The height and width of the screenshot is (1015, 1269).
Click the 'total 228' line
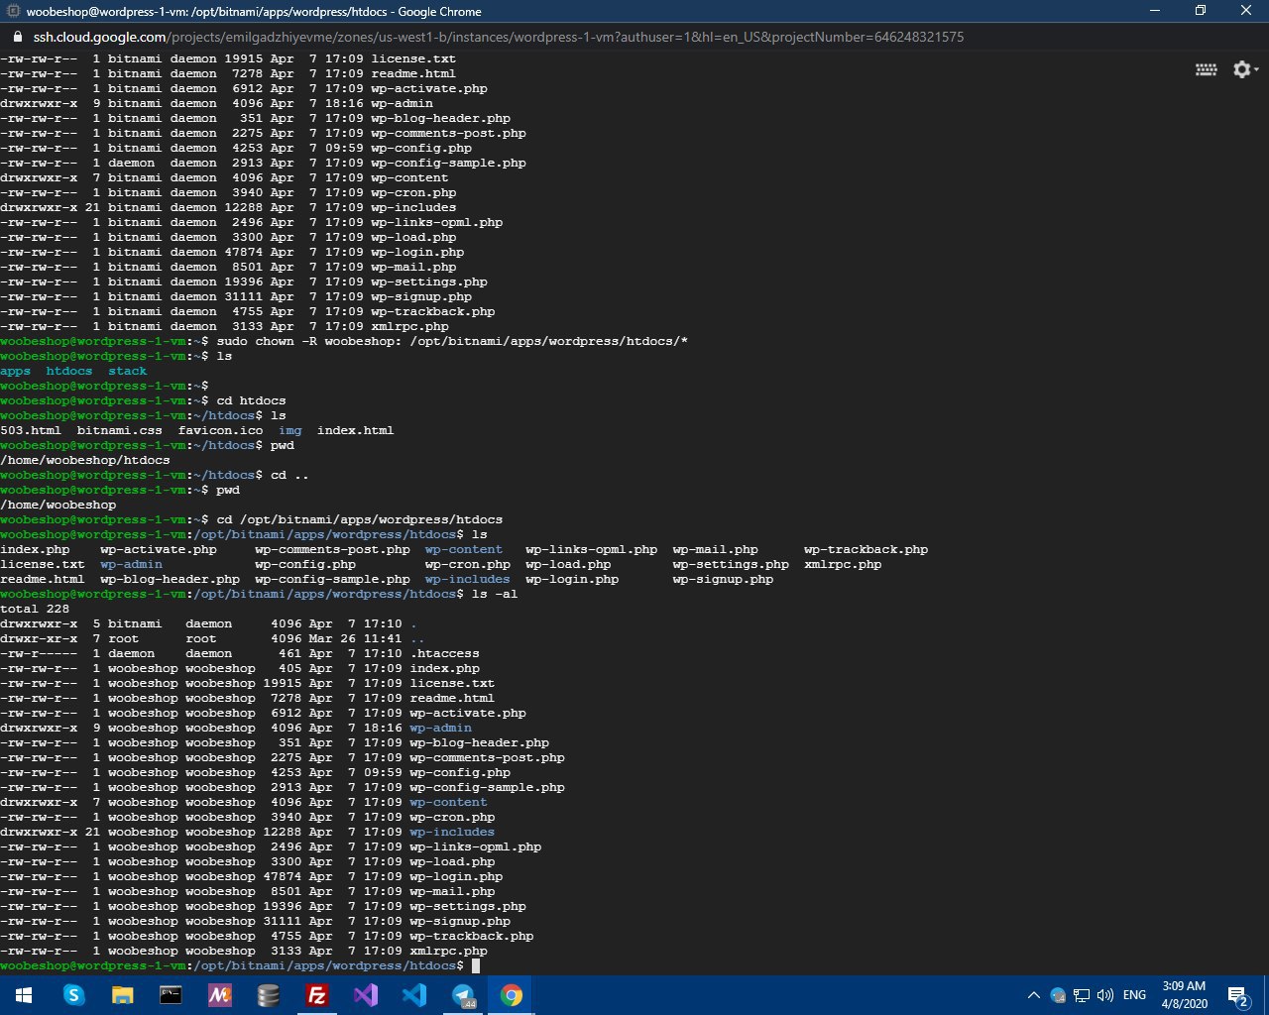(x=35, y=609)
